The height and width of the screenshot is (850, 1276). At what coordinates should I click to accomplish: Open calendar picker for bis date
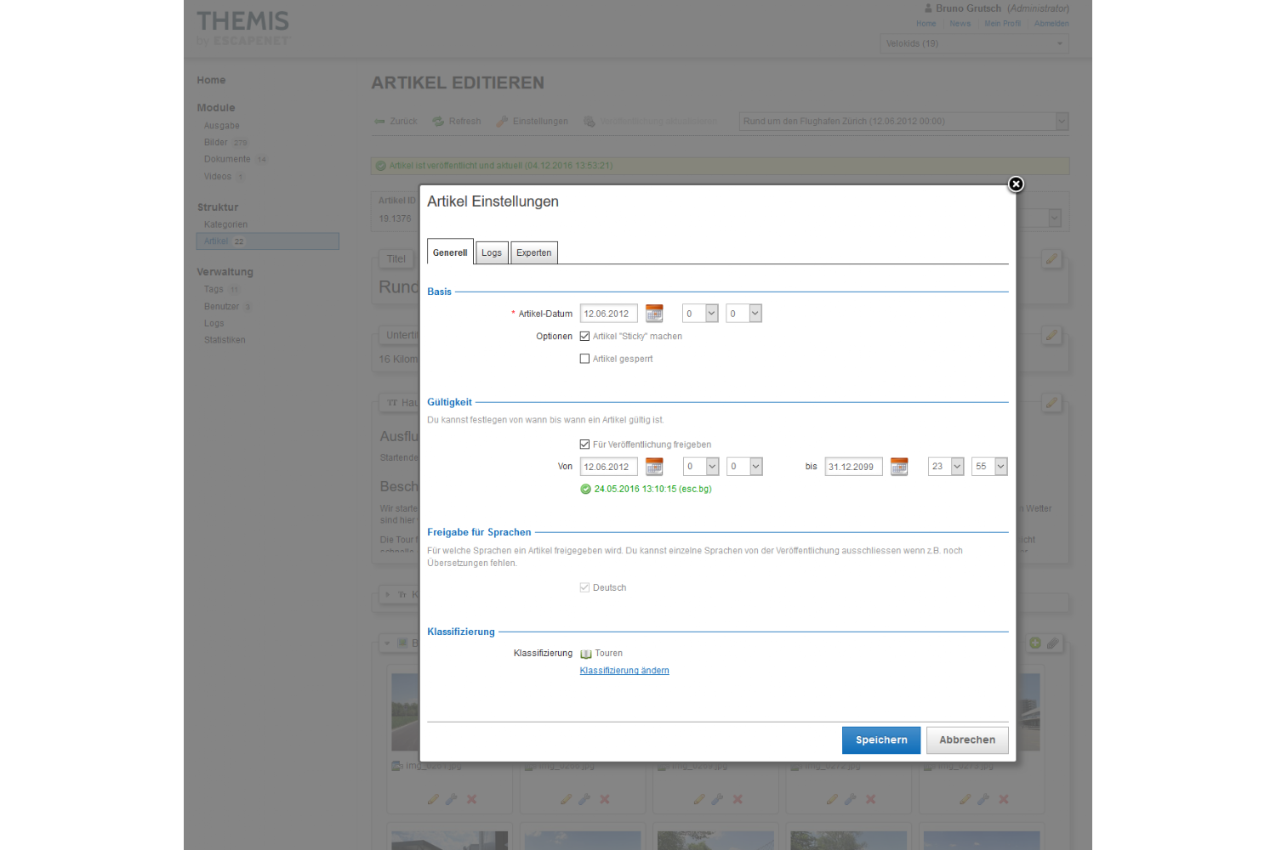[x=898, y=467]
